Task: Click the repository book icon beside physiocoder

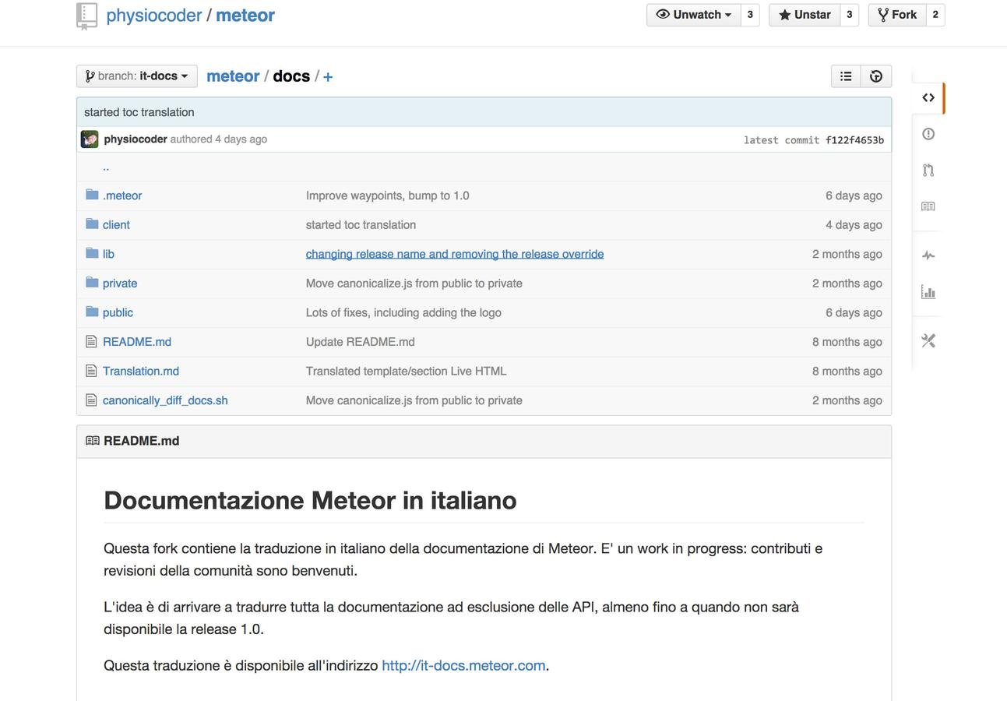Action: point(86,16)
